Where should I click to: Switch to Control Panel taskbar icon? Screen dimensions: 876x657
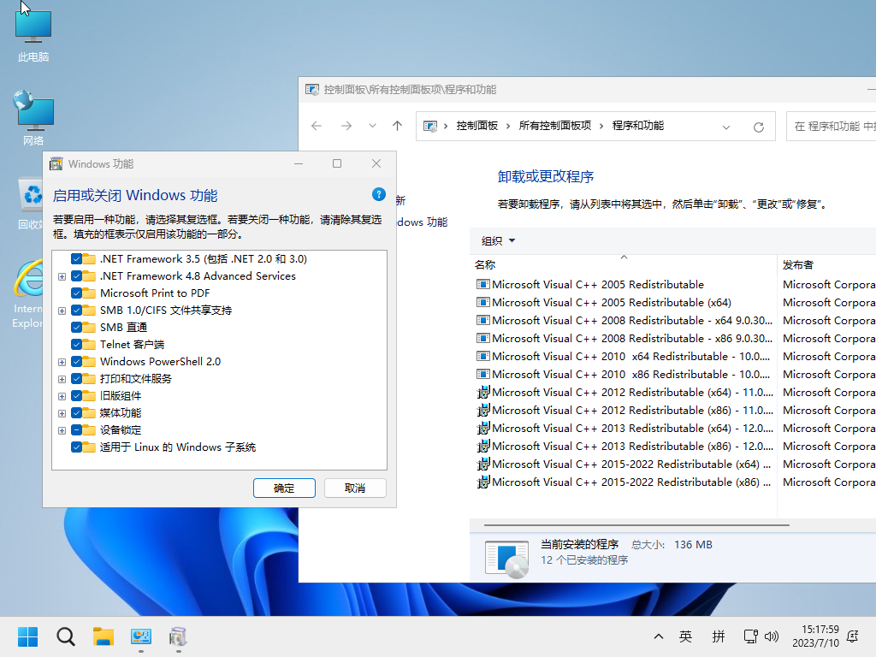point(141,636)
